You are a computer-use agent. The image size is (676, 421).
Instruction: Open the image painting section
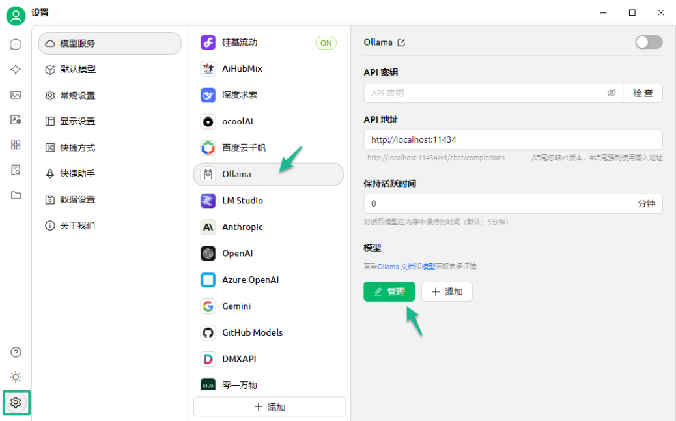coord(16,95)
